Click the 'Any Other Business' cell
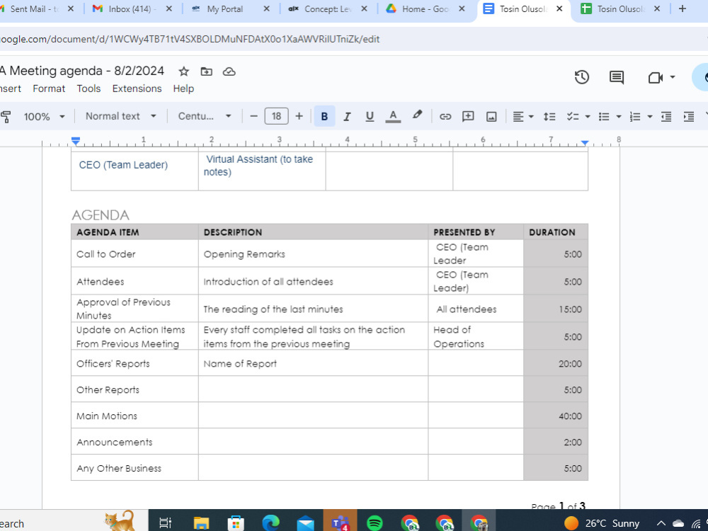Screen dimensions: 708x531 (135, 468)
